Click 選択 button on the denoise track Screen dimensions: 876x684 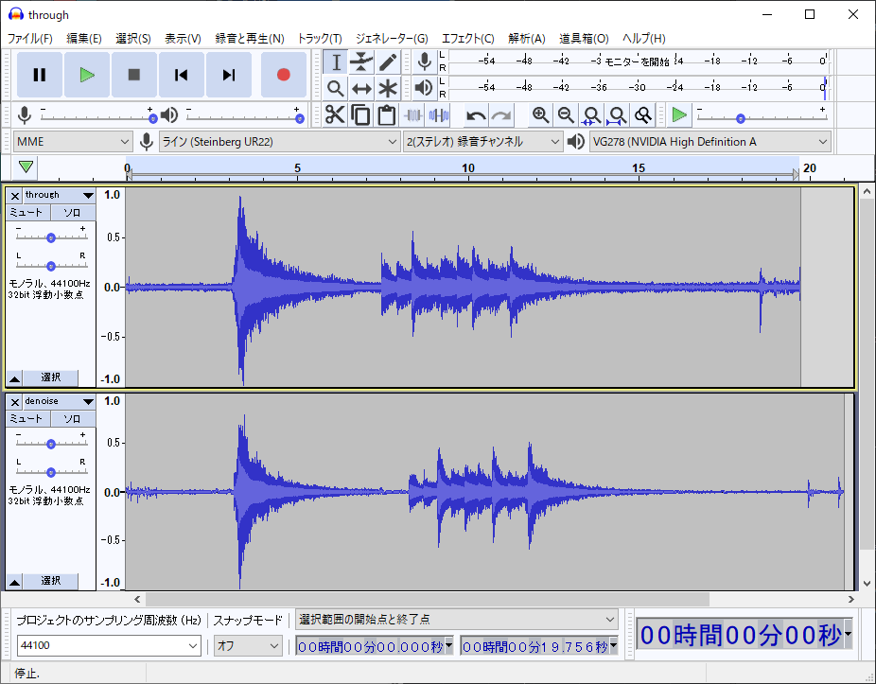[x=50, y=581]
